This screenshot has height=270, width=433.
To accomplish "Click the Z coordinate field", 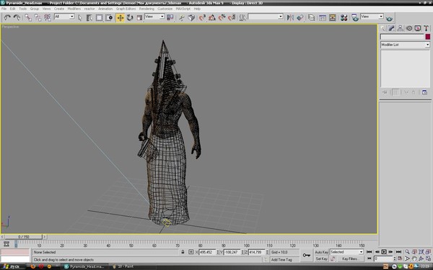I will pyautogui.click(x=256, y=252).
